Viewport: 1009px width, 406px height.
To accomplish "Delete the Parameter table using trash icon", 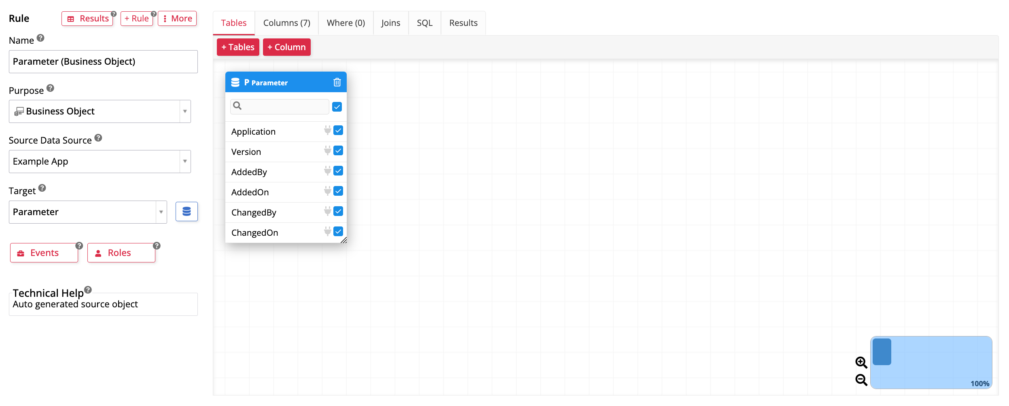I will (x=337, y=82).
